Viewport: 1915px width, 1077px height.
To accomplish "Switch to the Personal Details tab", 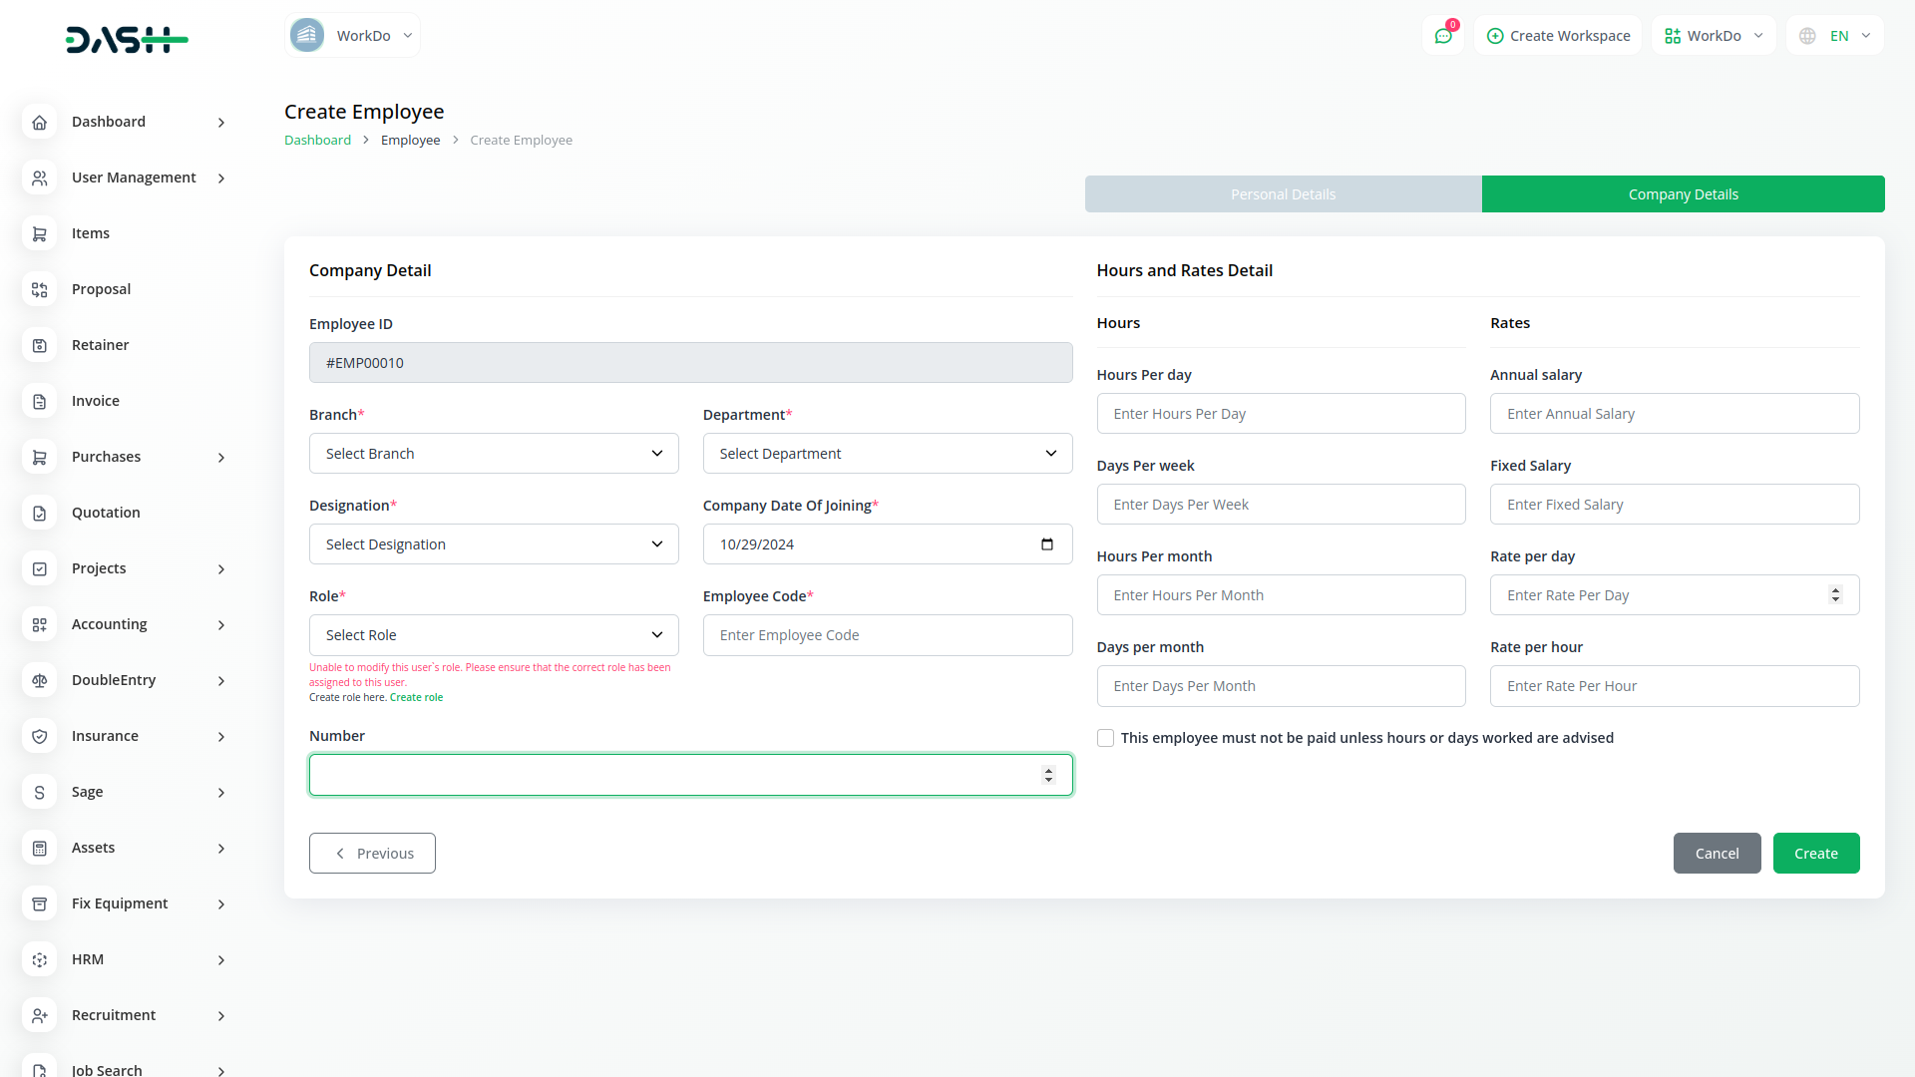I will [1283, 194].
